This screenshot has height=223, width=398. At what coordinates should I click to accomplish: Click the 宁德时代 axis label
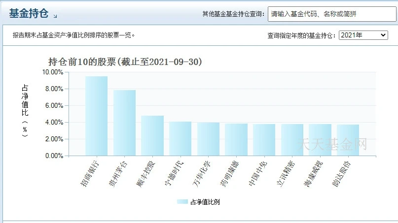pyautogui.click(x=174, y=174)
